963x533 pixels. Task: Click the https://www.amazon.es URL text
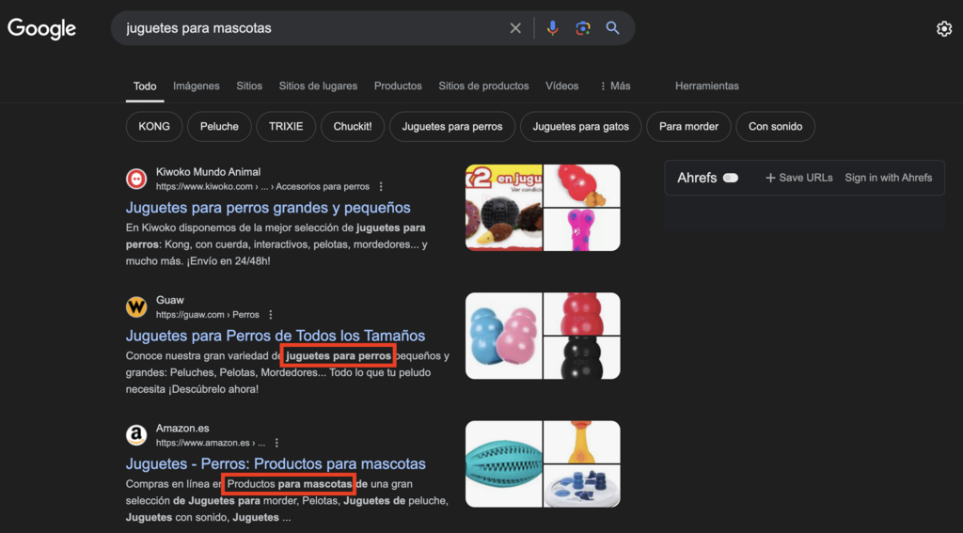[x=211, y=443]
